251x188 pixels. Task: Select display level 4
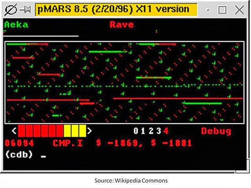pyautogui.click(x=166, y=131)
